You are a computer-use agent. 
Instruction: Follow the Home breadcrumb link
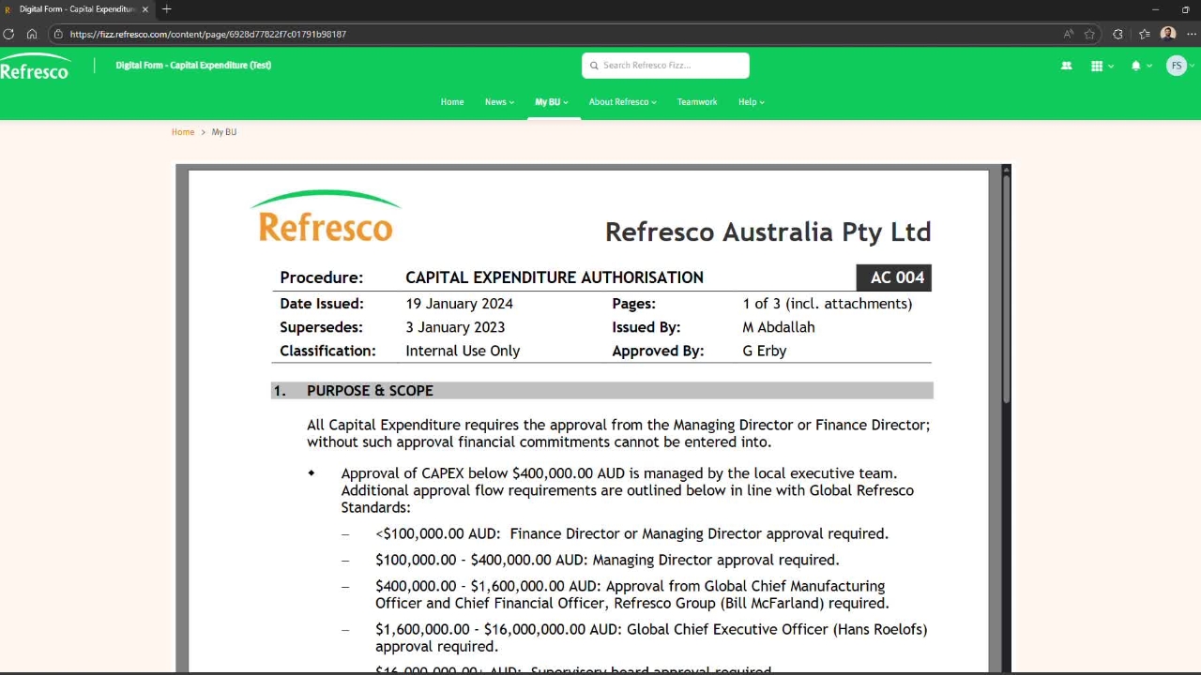coord(183,132)
